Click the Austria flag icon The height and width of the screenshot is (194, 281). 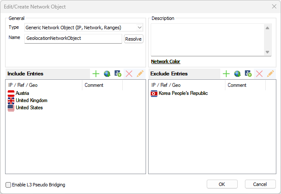click(11, 93)
